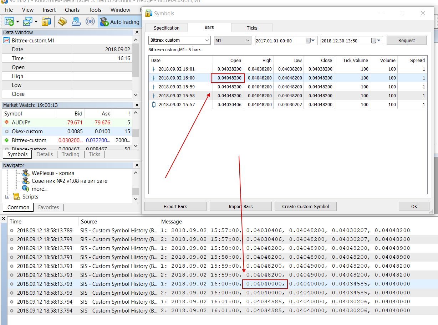Open the Tools menu
Image resolution: width=438 pixels, height=325 pixels.
(95, 10)
